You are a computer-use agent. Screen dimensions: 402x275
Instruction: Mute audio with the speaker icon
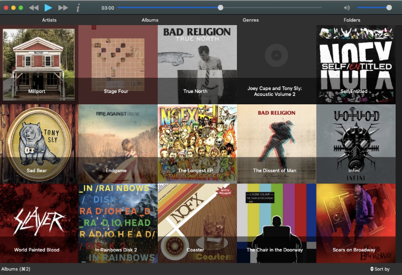click(x=346, y=8)
